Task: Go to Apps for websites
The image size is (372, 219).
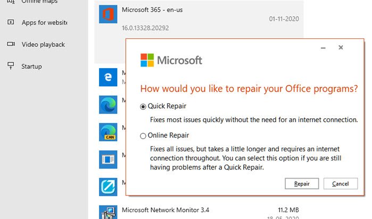Action: click(44, 22)
